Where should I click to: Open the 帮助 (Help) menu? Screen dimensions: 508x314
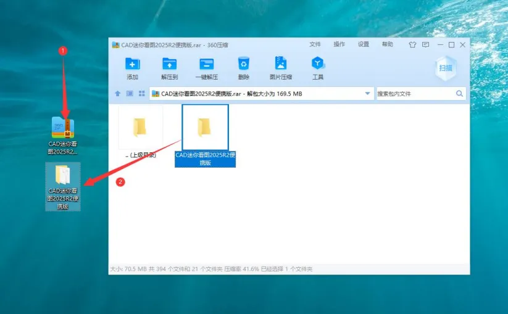click(388, 44)
